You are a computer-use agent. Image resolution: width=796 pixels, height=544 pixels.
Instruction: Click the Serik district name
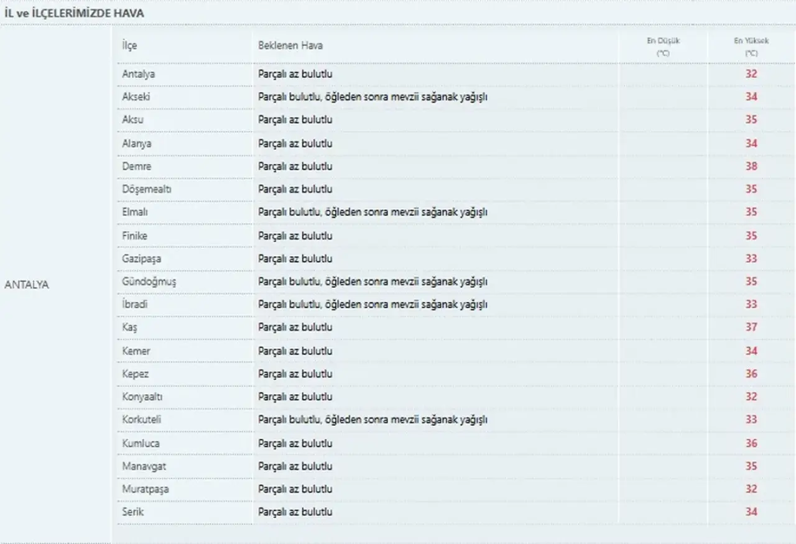(132, 512)
